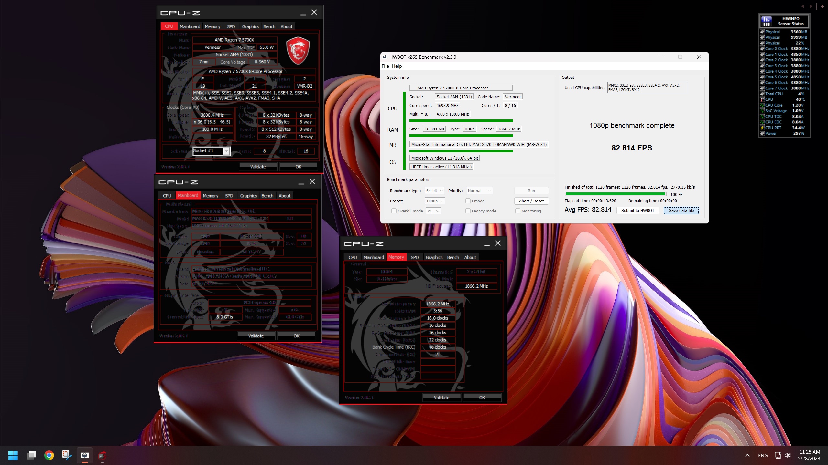Click the 82.814 FPS result text

632,148
